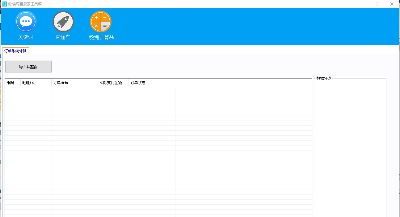Open the 直通车 rocket tool
The width and height of the screenshot is (400, 217).
[63, 38]
